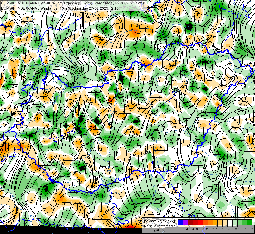The height and width of the screenshot is (234, 255).
Task: Select the white legend swatch
Action: 230,223
